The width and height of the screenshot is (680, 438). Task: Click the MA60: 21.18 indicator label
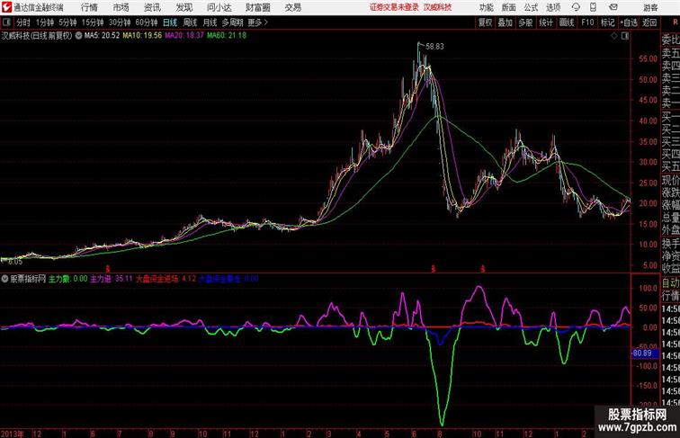227,36
